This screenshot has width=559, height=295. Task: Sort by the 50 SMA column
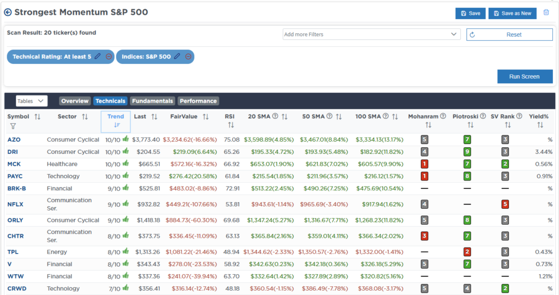[x=338, y=117]
